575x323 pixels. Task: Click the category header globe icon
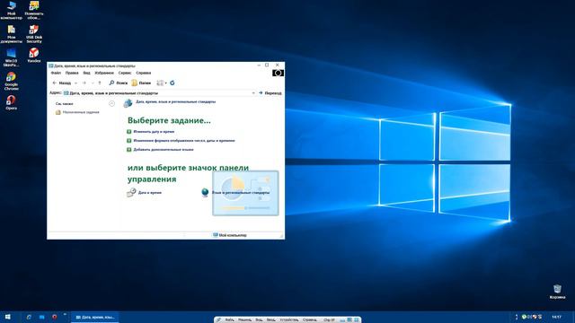[x=128, y=103]
